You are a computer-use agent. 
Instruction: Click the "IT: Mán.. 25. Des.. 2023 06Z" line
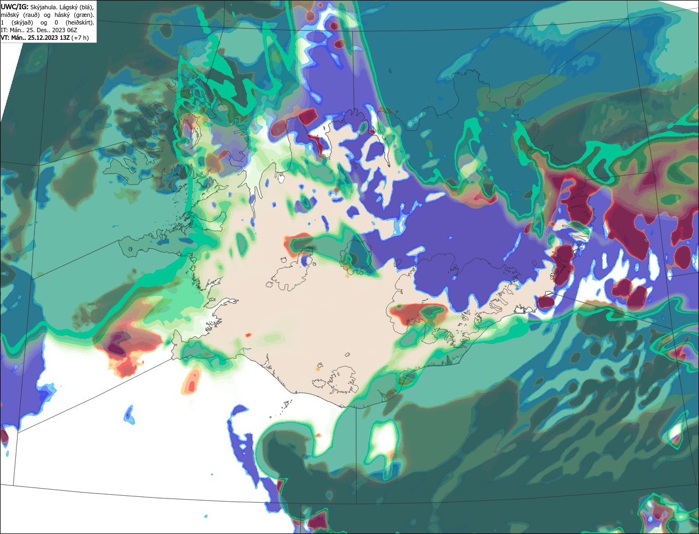[x=39, y=30]
